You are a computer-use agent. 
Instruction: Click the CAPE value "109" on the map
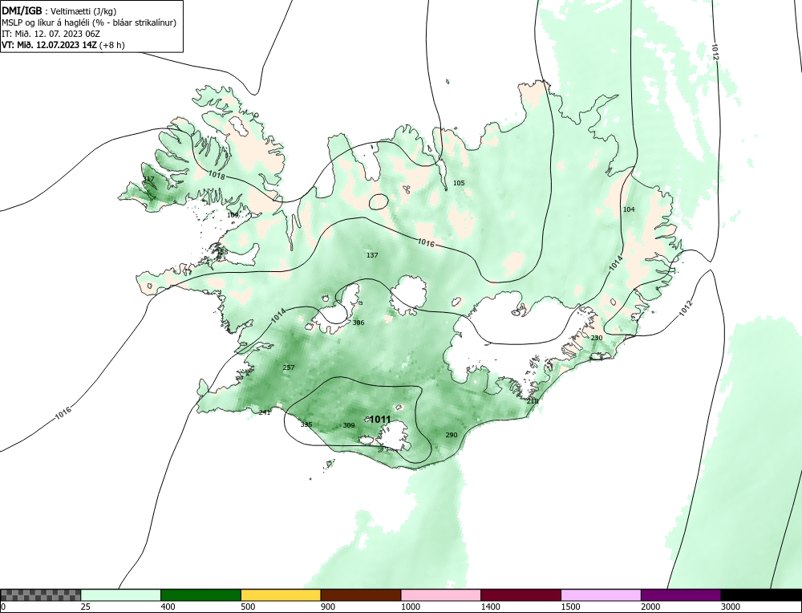(x=233, y=215)
